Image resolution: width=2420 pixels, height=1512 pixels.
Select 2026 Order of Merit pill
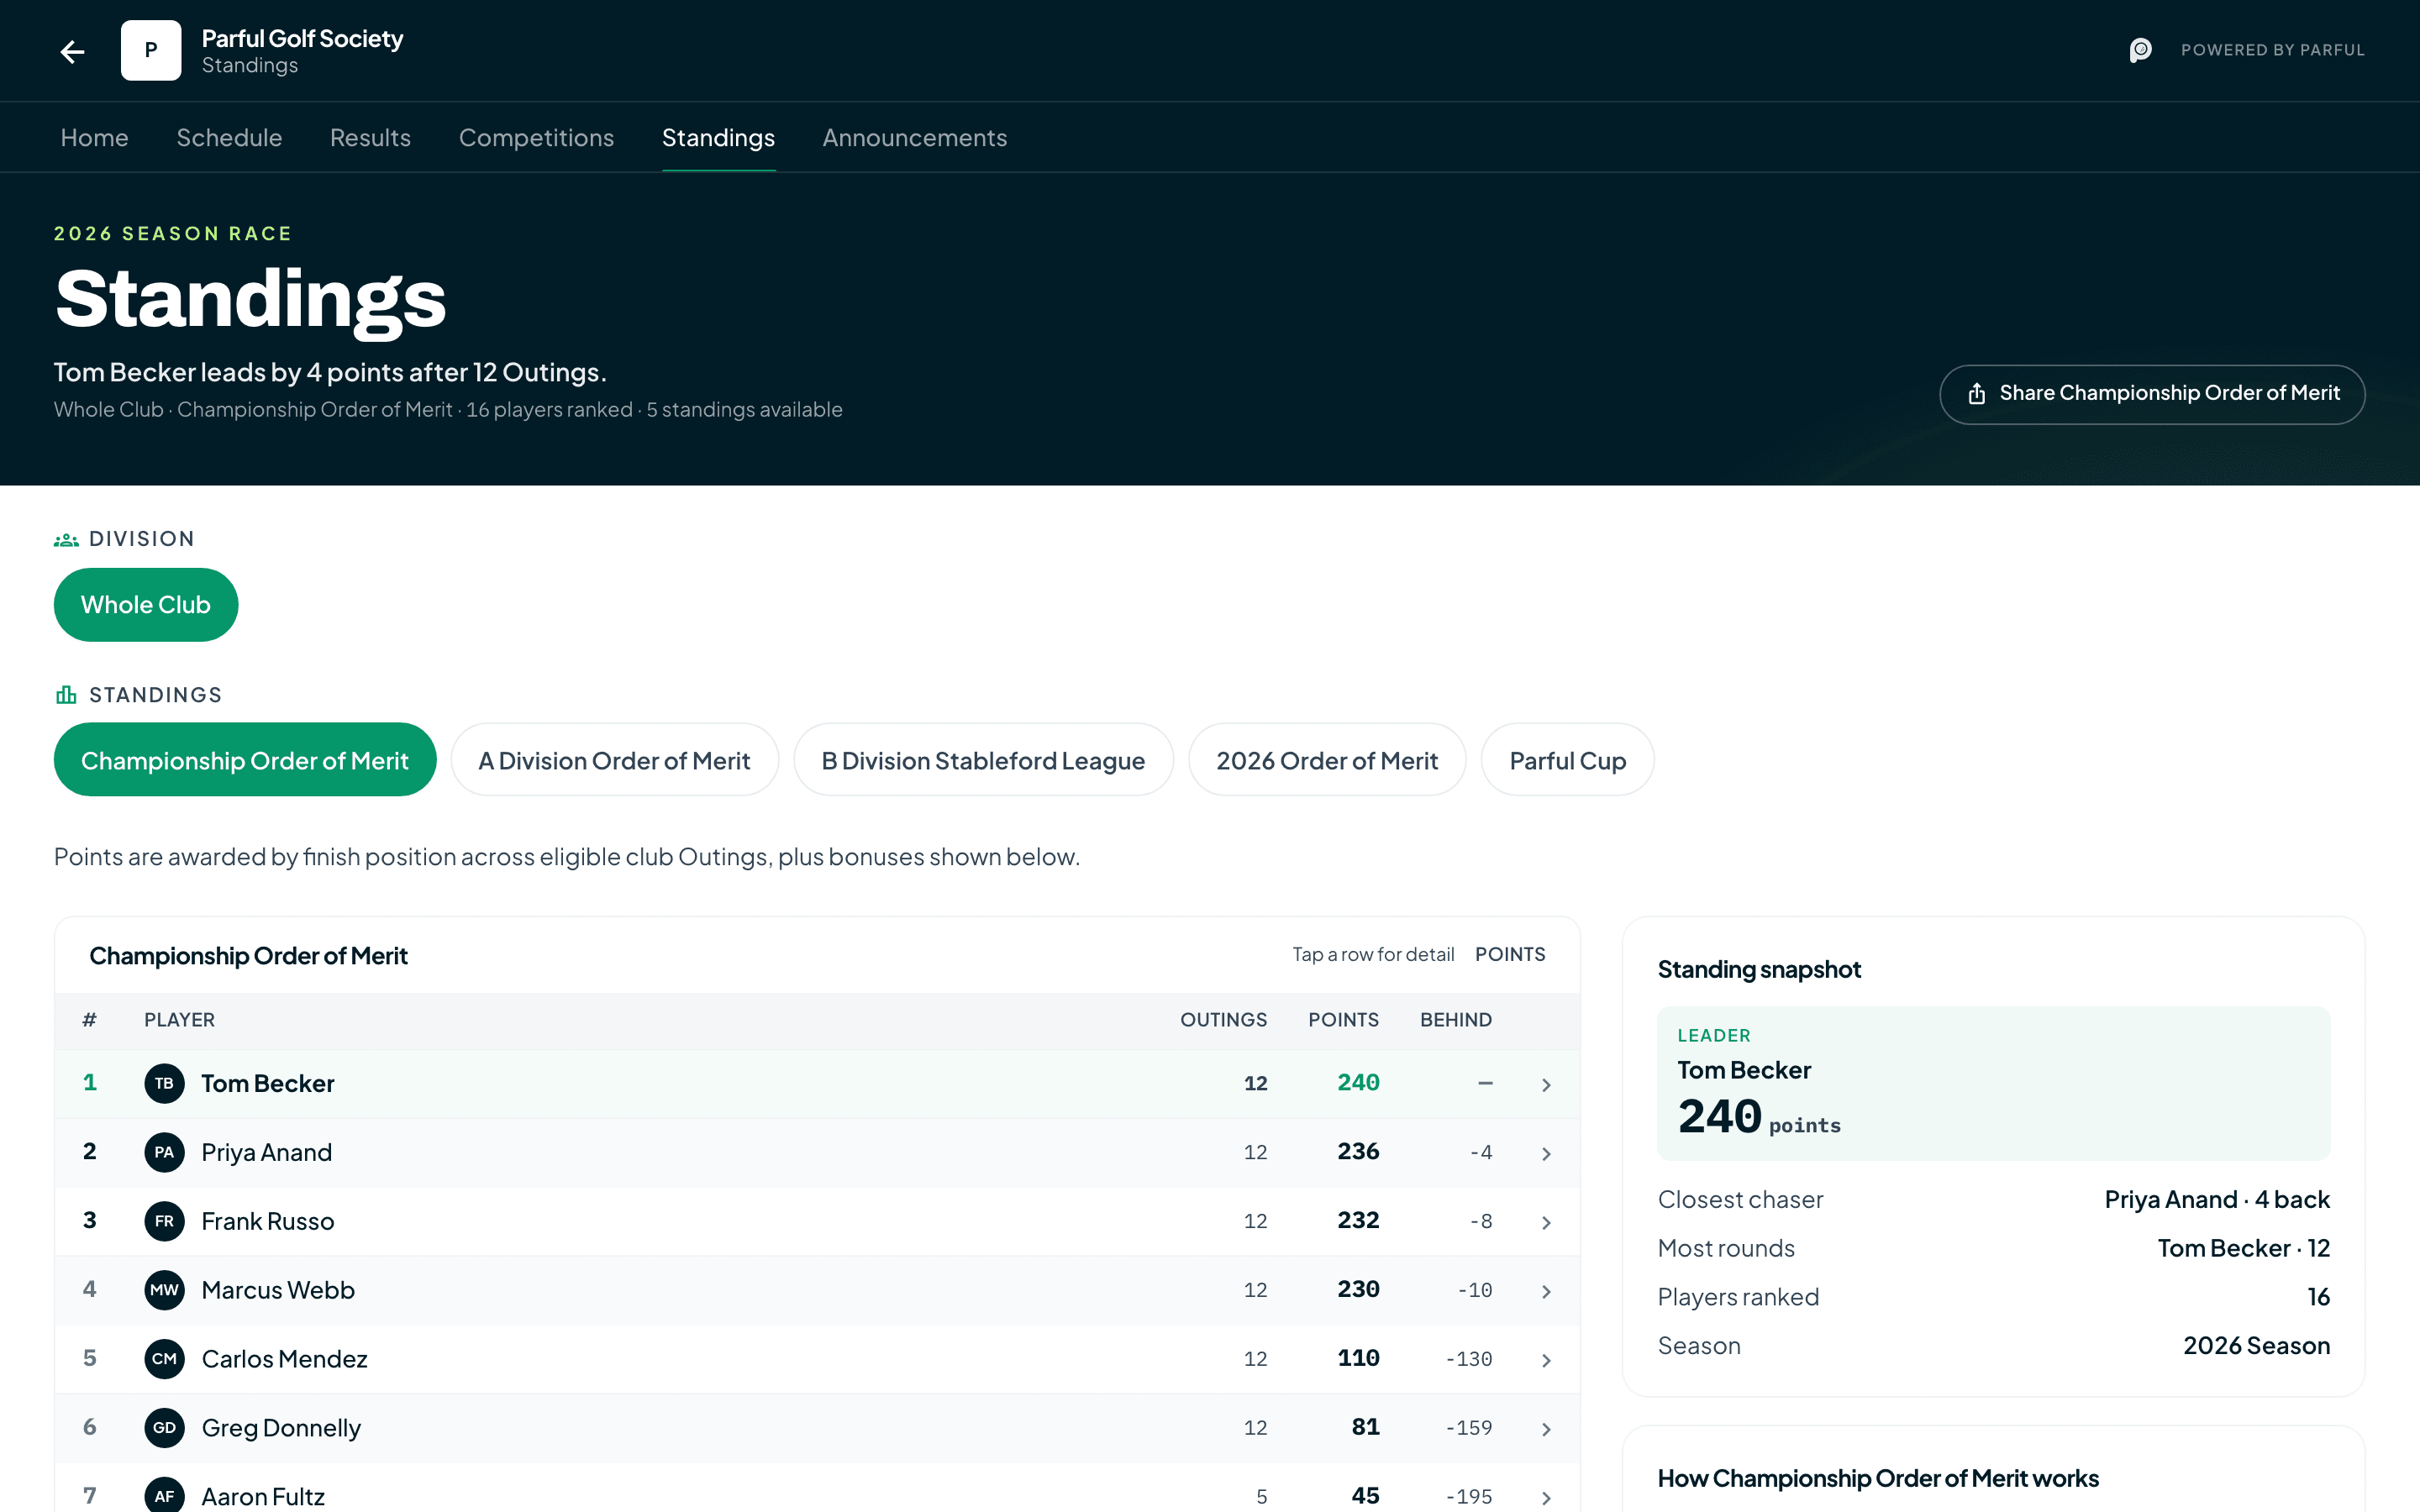pos(1327,761)
